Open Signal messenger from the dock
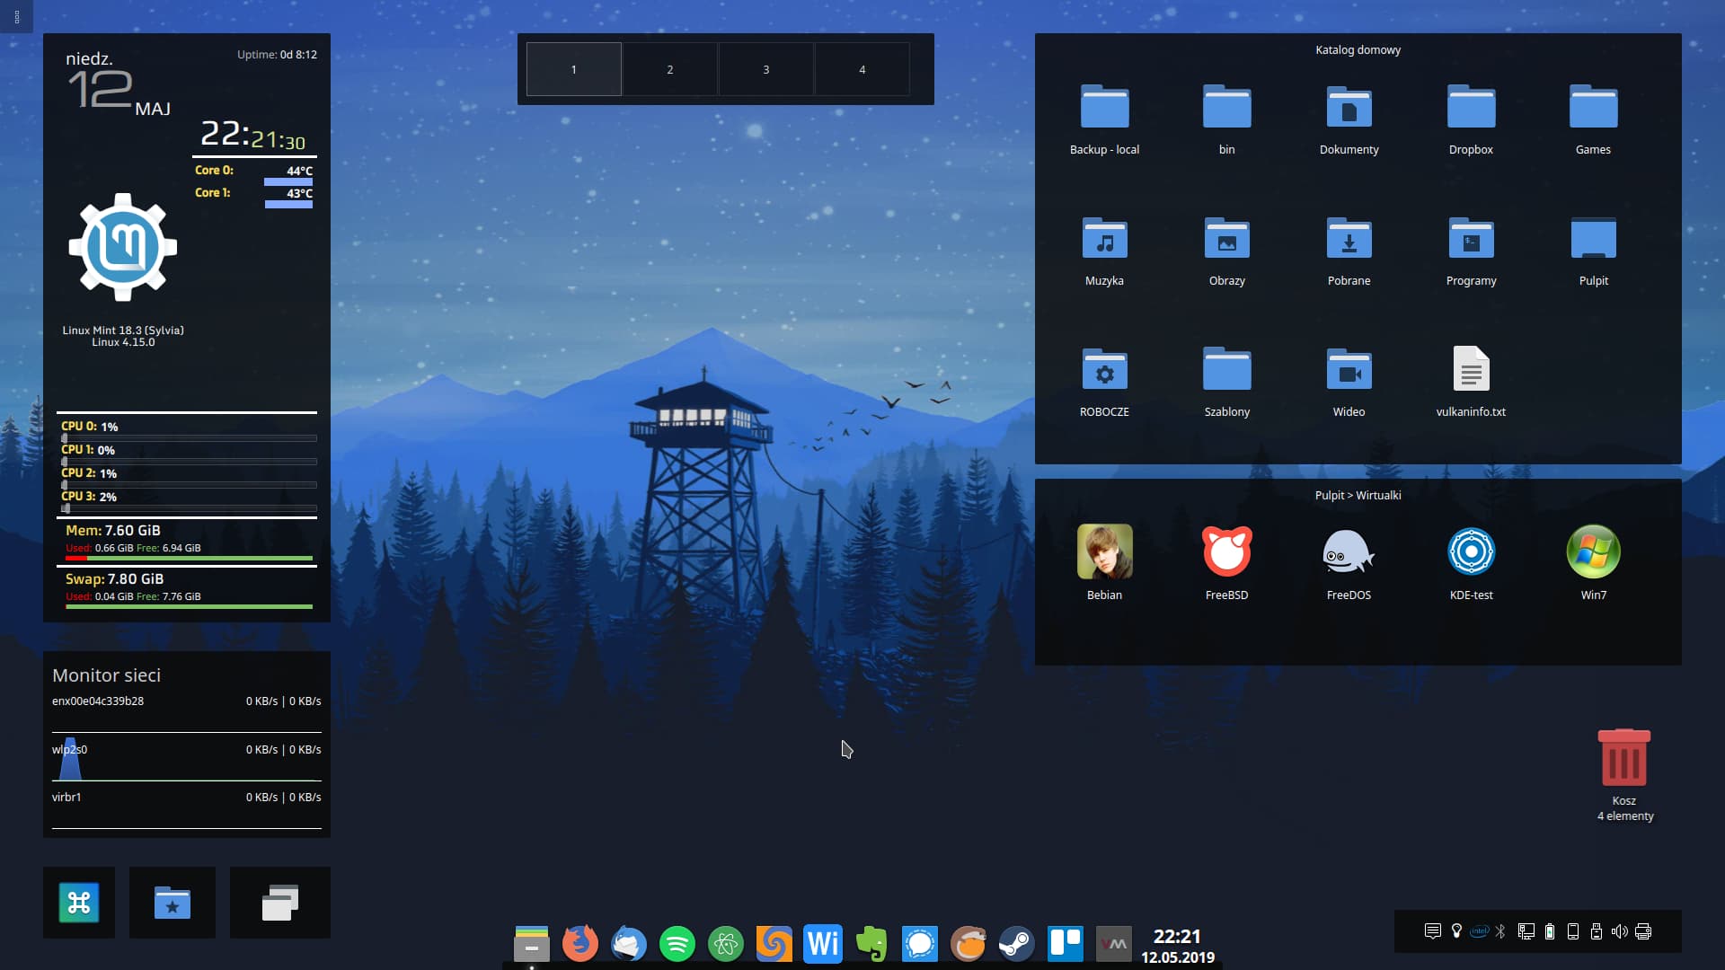The height and width of the screenshot is (970, 1725). [x=919, y=944]
